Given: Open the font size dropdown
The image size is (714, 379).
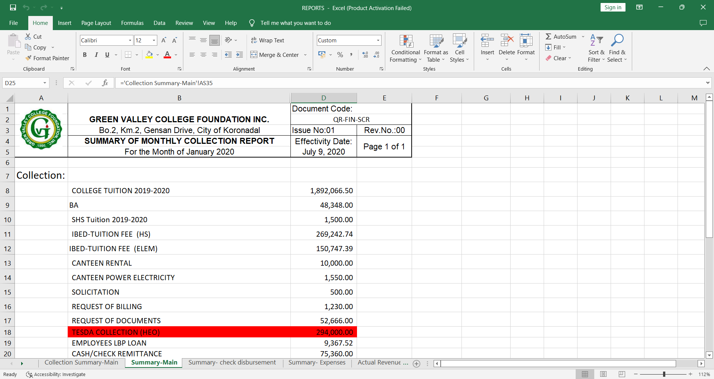Looking at the screenshot, I should (x=154, y=40).
